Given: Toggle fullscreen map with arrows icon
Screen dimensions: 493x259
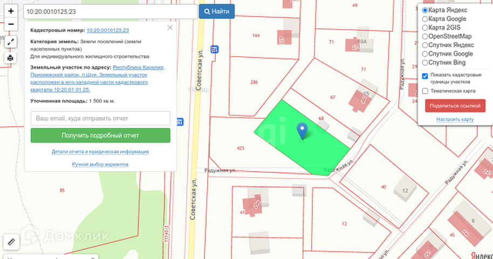Looking at the screenshot, I should tap(10, 42).
